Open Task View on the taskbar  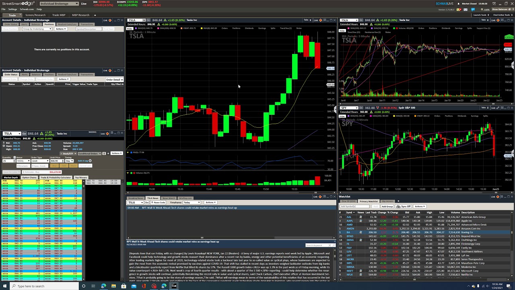[93, 286]
